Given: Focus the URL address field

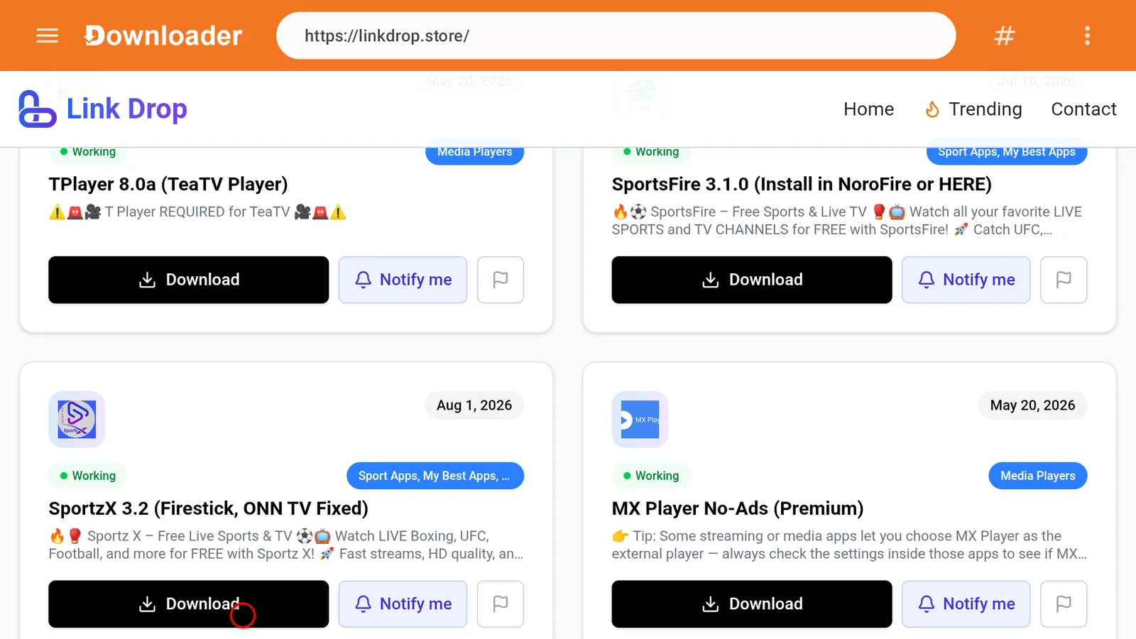Looking at the screenshot, I should click(x=616, y=35).
